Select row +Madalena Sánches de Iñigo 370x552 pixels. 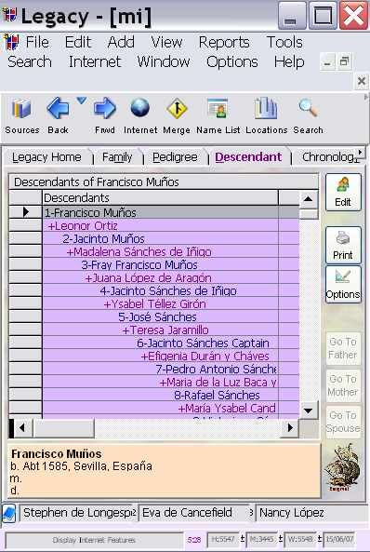(161, 251)
